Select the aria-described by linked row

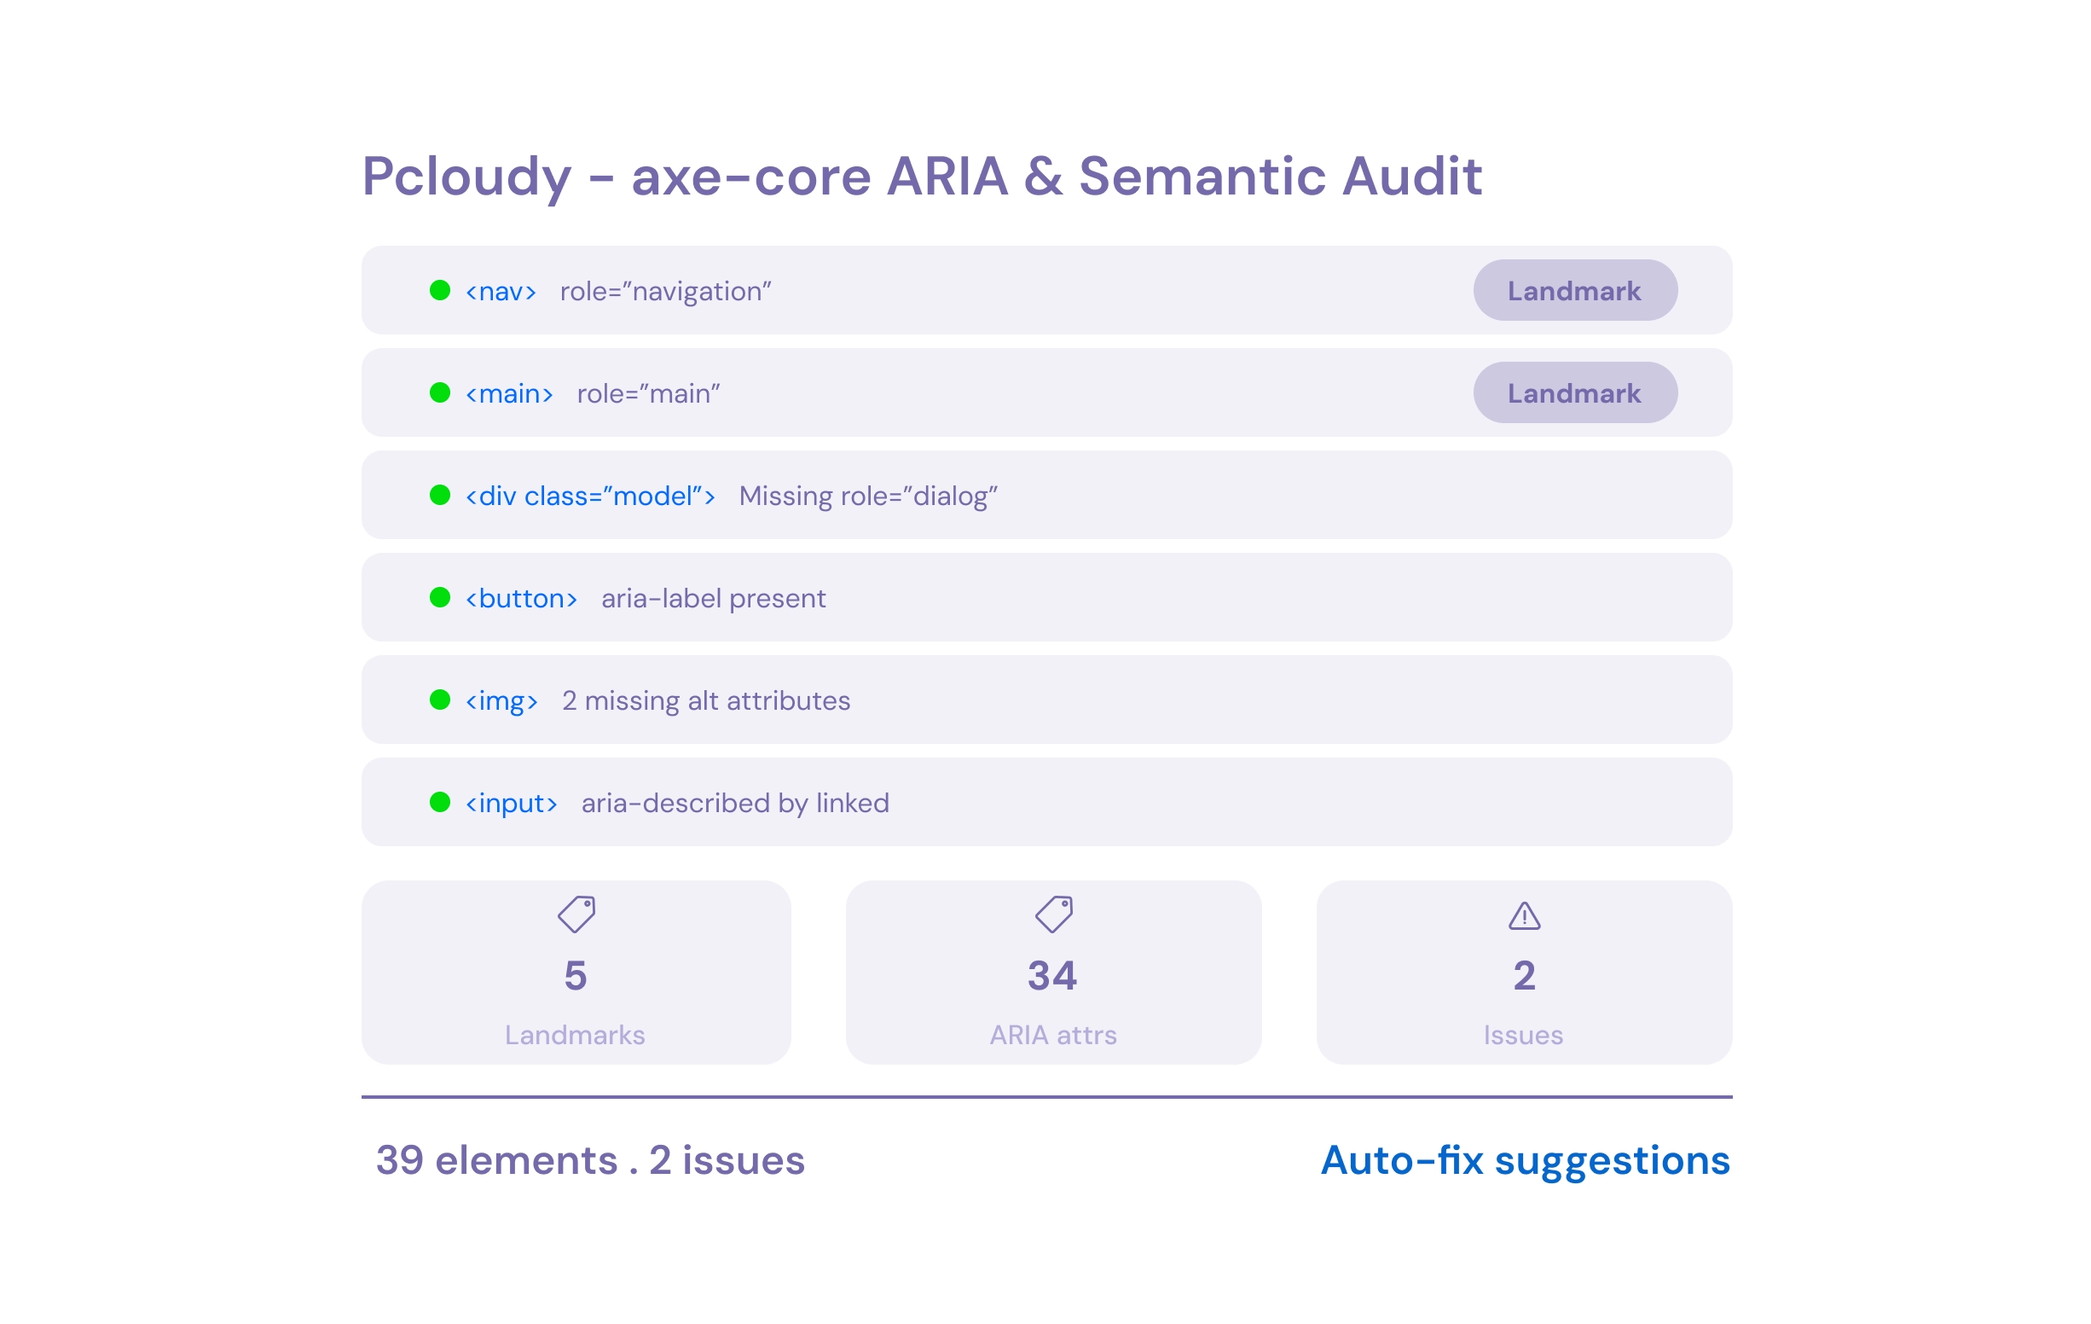(734, 804)
